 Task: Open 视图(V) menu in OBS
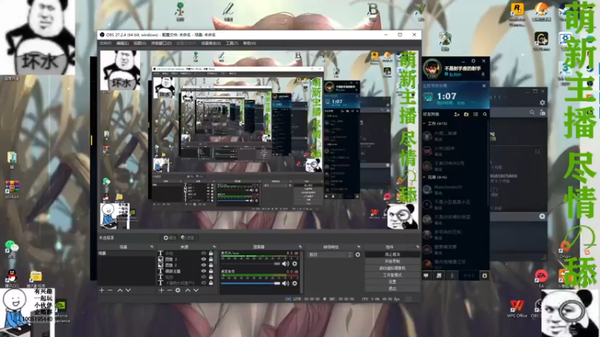(x=139, y=43)
